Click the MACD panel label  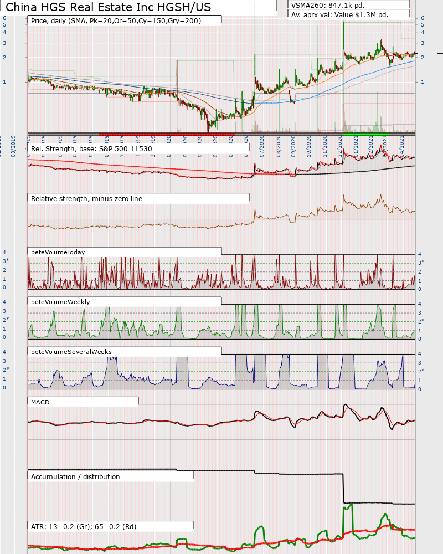click(40, 402)
